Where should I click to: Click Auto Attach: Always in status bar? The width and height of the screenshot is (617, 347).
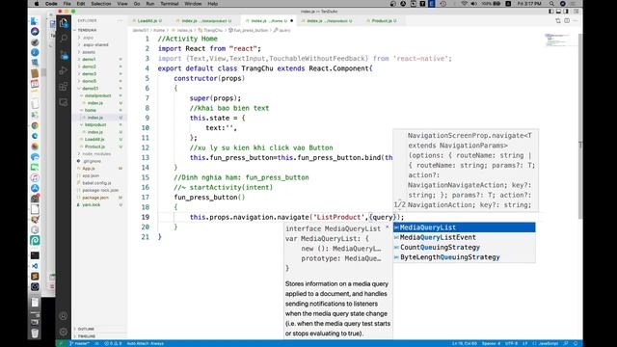pyautogui.click(x=146, y=343)
